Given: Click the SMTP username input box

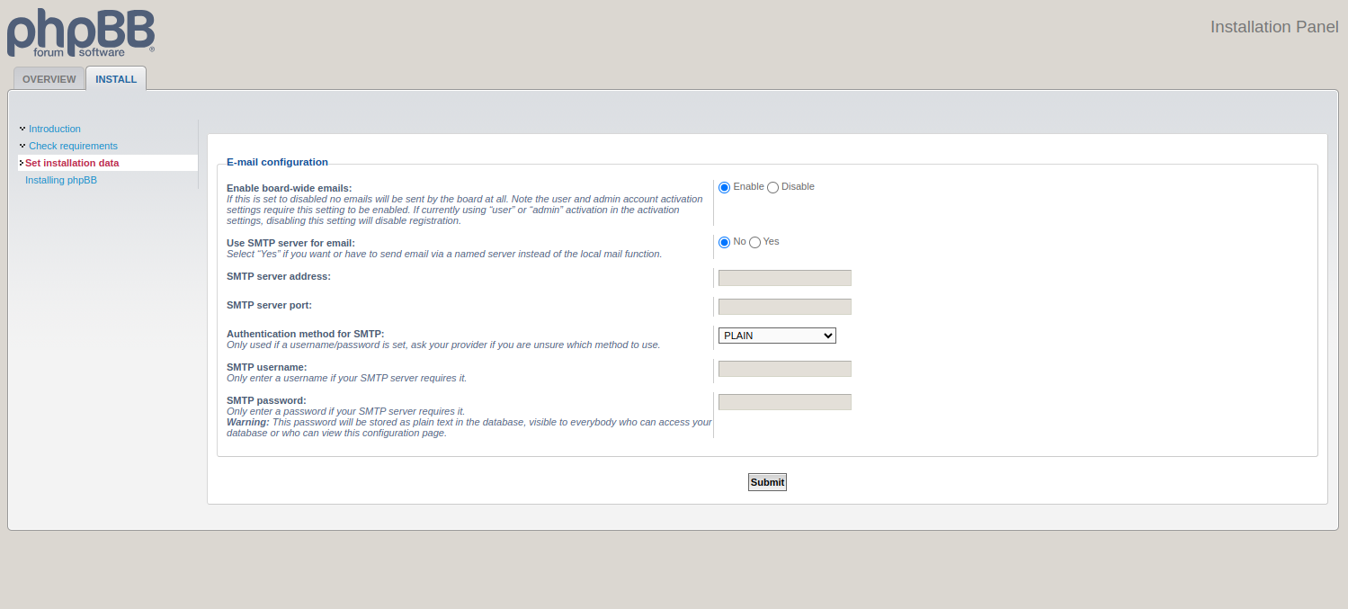Looking at the screenshot, I should point(784,369).
